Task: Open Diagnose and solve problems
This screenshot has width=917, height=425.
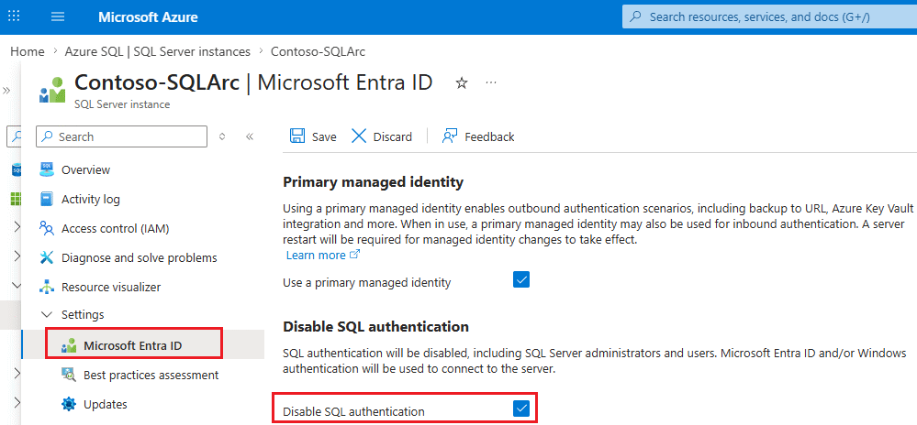Action: point(140,257)
